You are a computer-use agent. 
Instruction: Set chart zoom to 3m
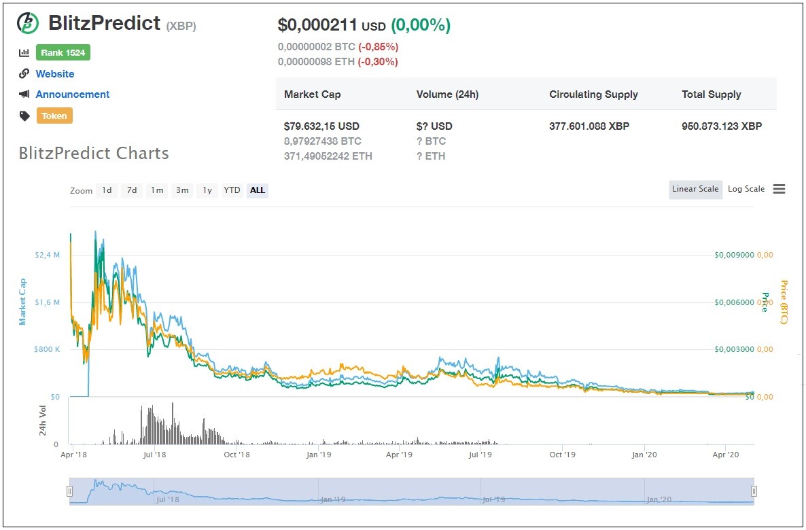pos(182,190)
